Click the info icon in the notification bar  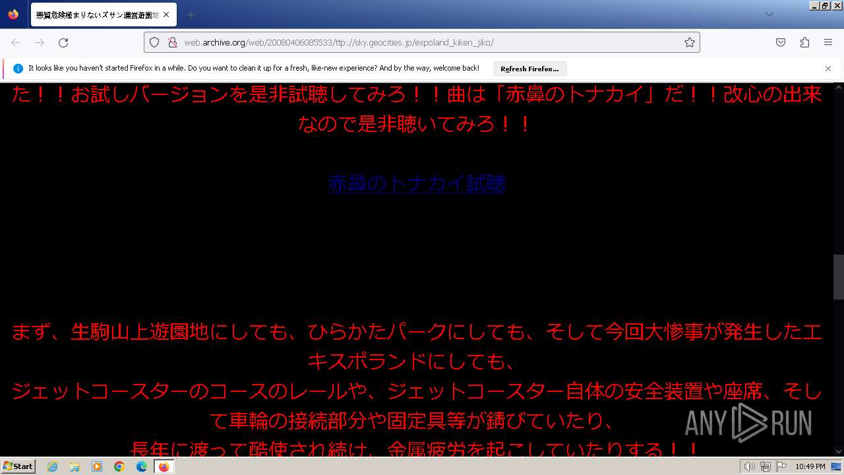tap(18, 69)
